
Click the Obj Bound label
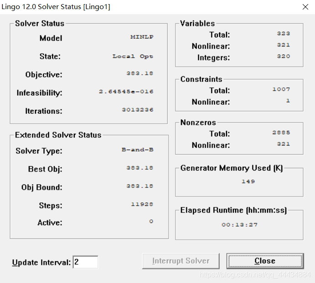point(42,187)
